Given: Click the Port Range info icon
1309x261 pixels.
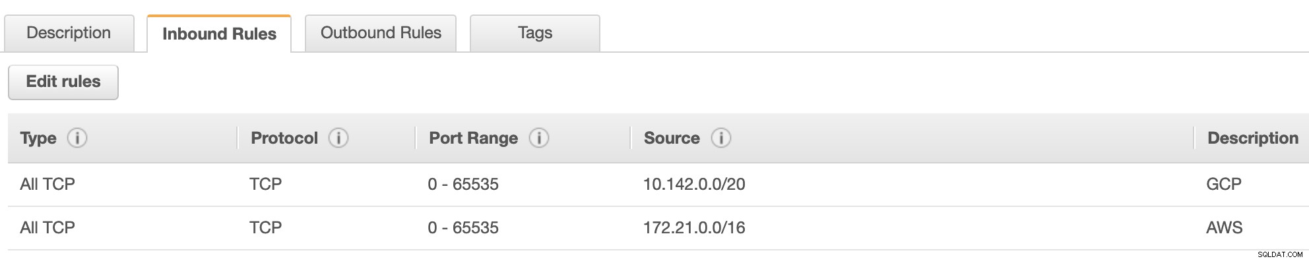Looking at the screenshot, I should click(x=539, y=138).
